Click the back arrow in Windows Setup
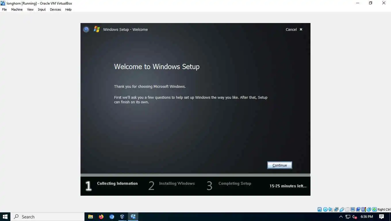This screenshot has height=221, width=391. coord(86,29)
